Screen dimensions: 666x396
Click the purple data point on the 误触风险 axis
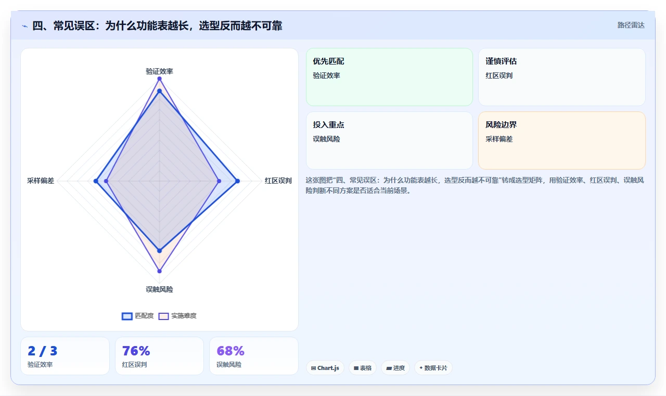(x=159, y=271)
